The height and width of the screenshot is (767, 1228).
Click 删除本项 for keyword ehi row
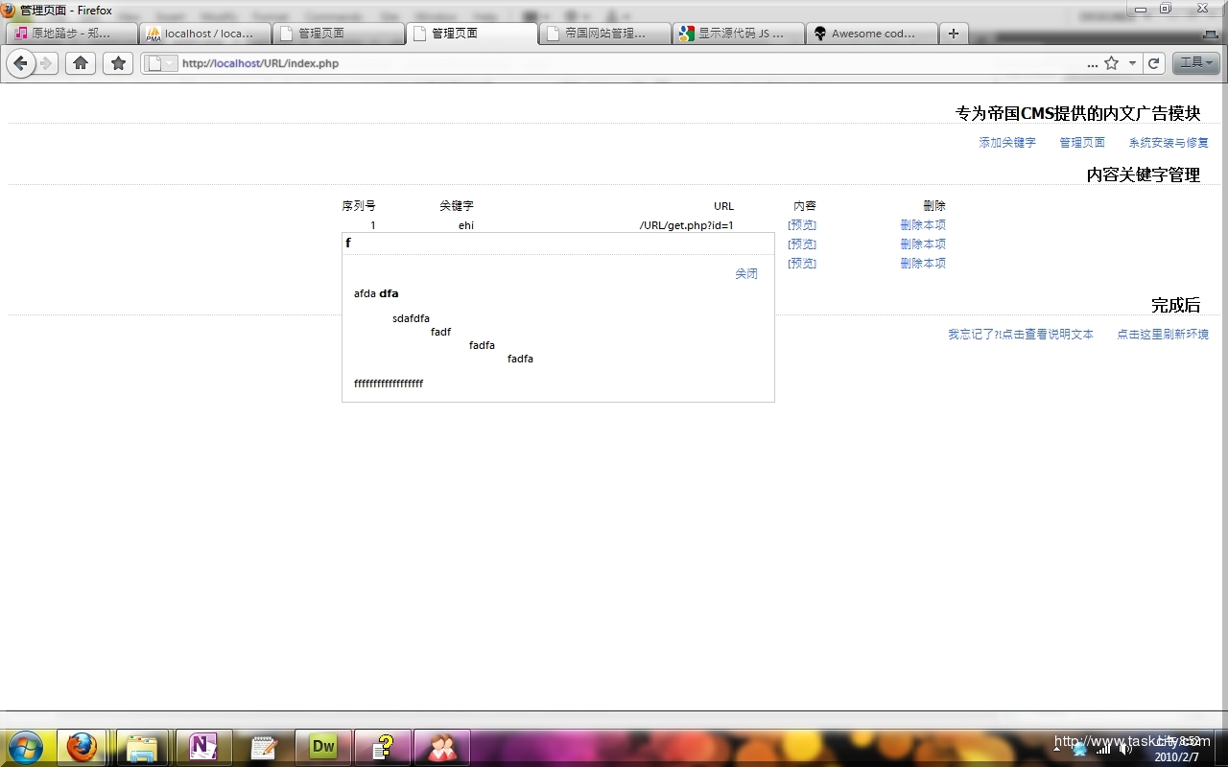[x=923, y=225]
